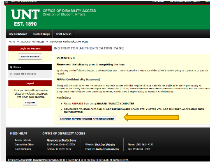210x162 pixels.
Task: Click the UNT EST. 1890 logo
Action: pos(25,18)
